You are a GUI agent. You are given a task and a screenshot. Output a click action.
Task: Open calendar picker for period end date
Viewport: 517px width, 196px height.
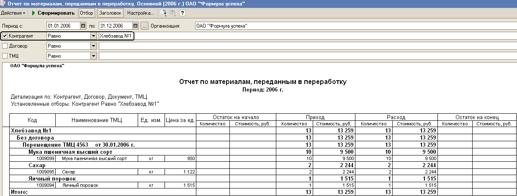coord(136,26)
